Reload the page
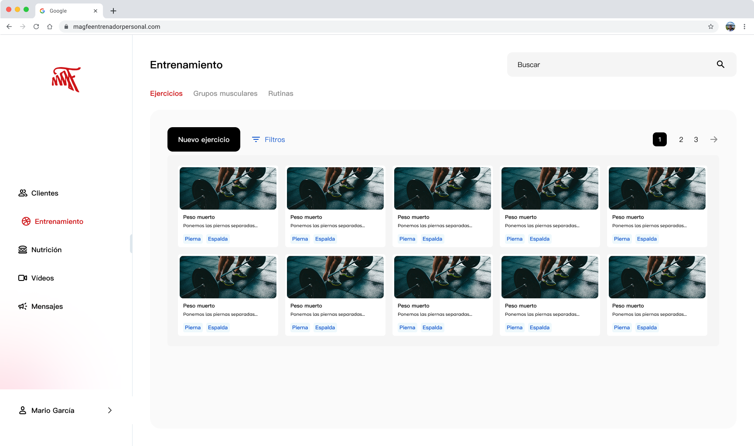754x446 pixels. click(x=36, y=27)
